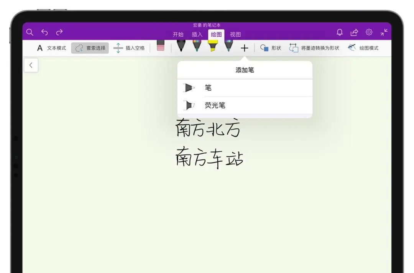414x273 pixels.
Task: Switch to the 视图 ribbon tab
Action: click(x=235, y=34)
